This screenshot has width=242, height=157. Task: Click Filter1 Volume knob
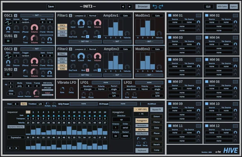point(97,23)
